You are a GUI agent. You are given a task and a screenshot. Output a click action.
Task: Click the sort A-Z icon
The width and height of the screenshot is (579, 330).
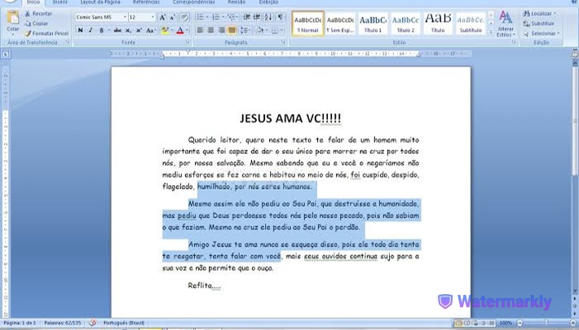pyautogui.click(x=268, y=17)
